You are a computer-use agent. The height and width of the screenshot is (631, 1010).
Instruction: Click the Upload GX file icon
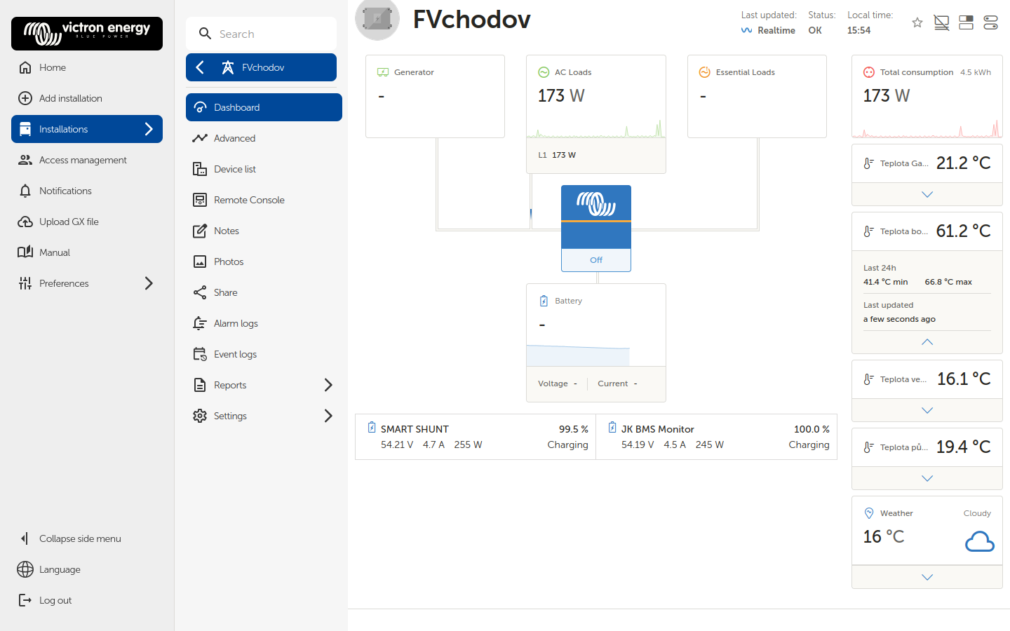pyautogui.click(x=25, y=222)
